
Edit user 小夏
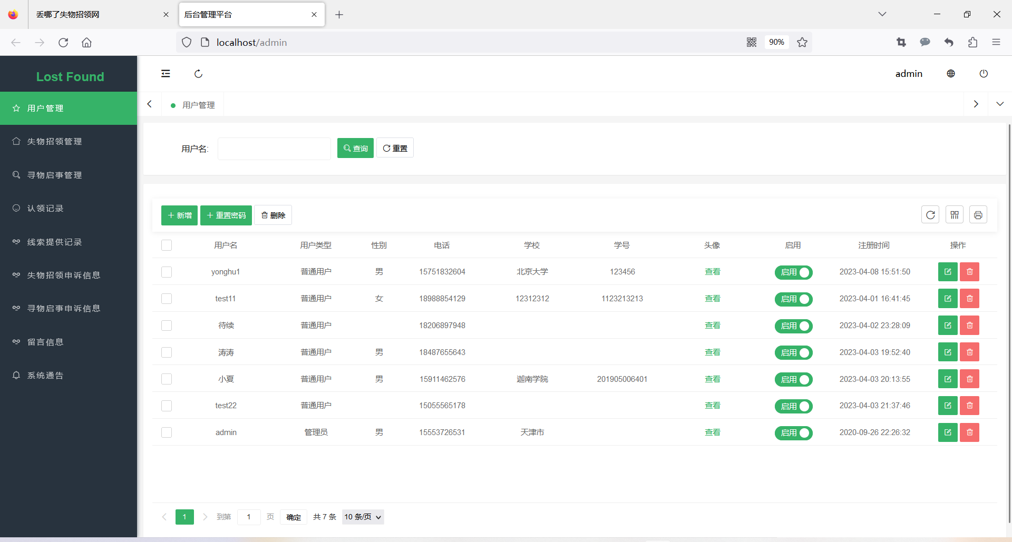pos(948,379)
